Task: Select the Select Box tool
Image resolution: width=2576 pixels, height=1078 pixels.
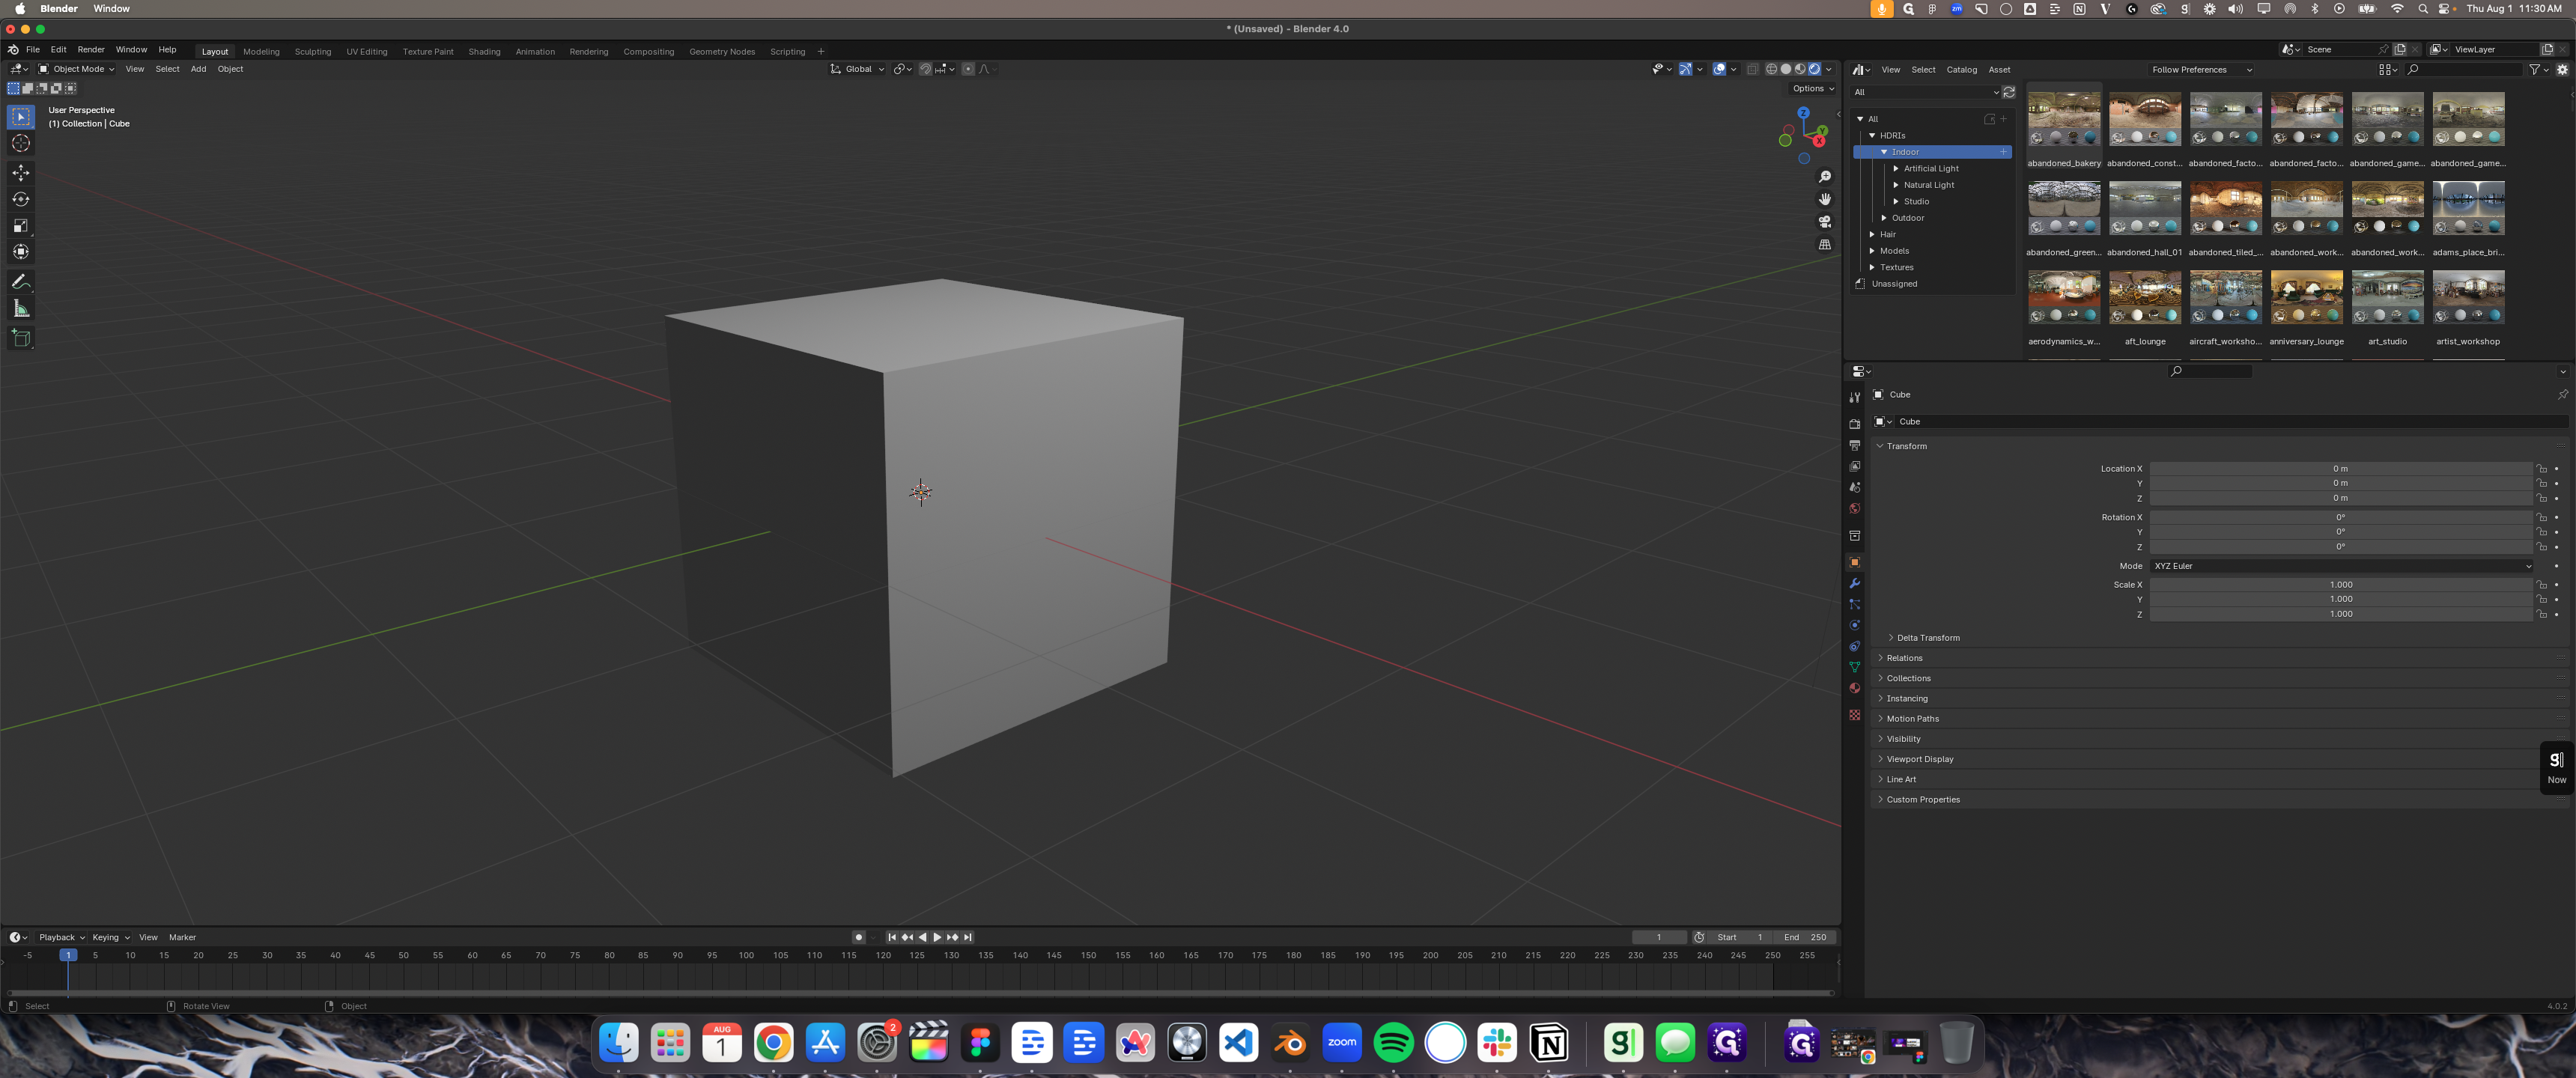Action: pyautogui.click(x=20, y=117)
